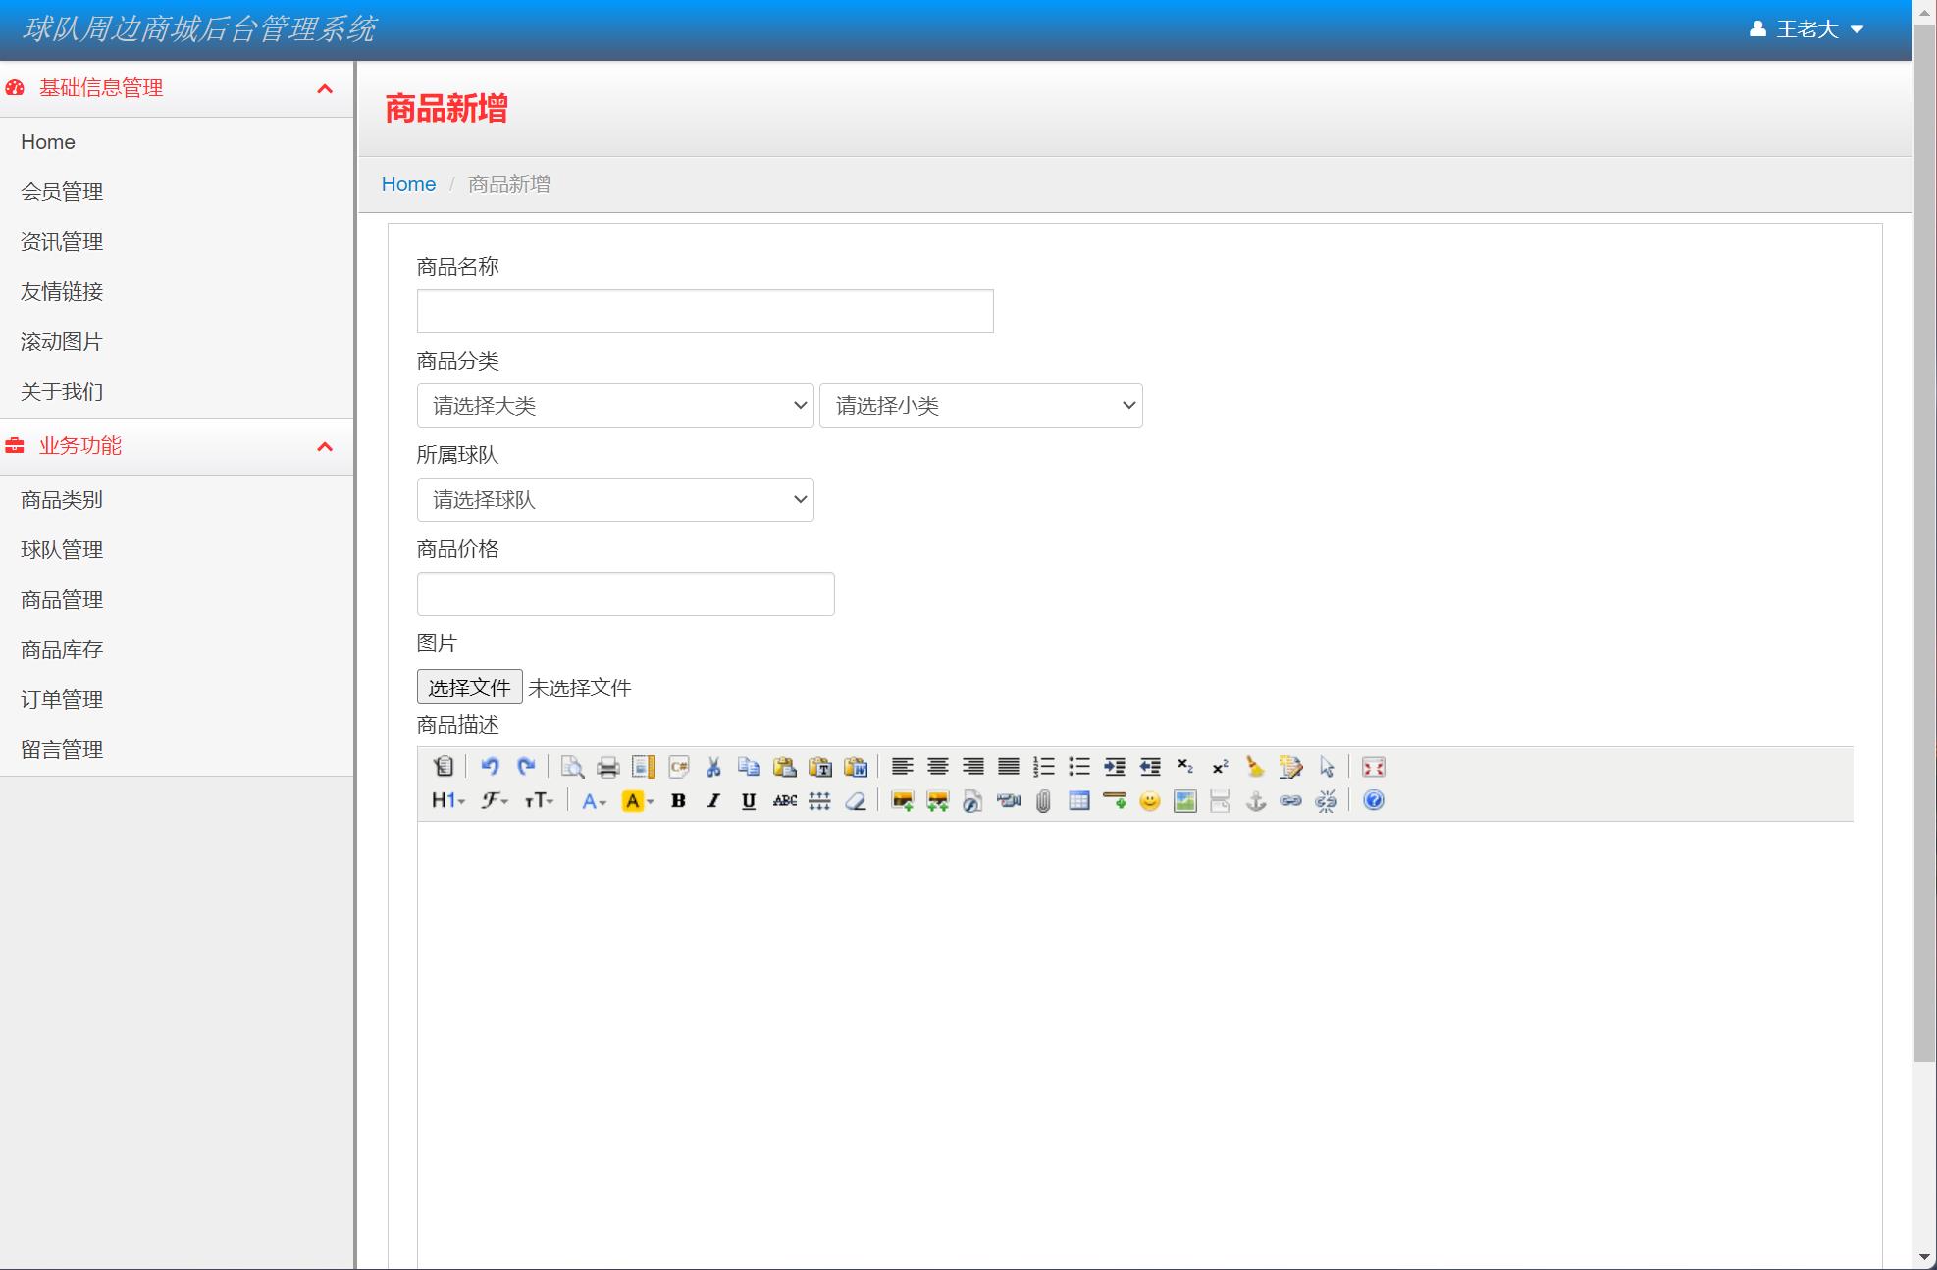Toggle bold formatting in the description editor
This screenshot has width=1937, height=1270.
coord(678,801)
